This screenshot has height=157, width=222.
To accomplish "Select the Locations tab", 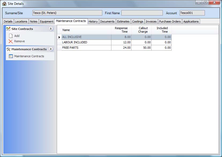I will 21,22.
